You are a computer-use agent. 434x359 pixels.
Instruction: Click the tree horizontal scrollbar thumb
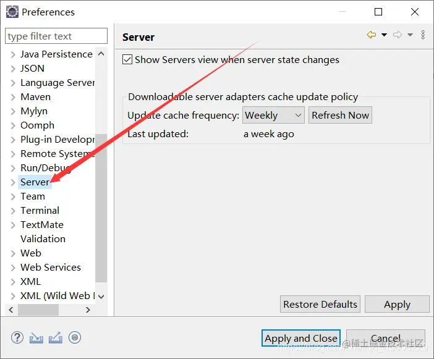tap(38, 310)
